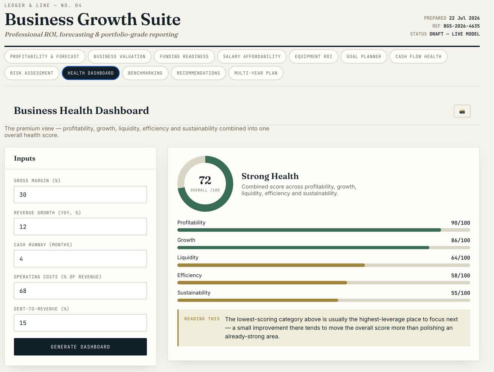Viewport: 494px width, 372px height.
Task: Switch to Business Valuation tab
Action: tap(120, 56)
